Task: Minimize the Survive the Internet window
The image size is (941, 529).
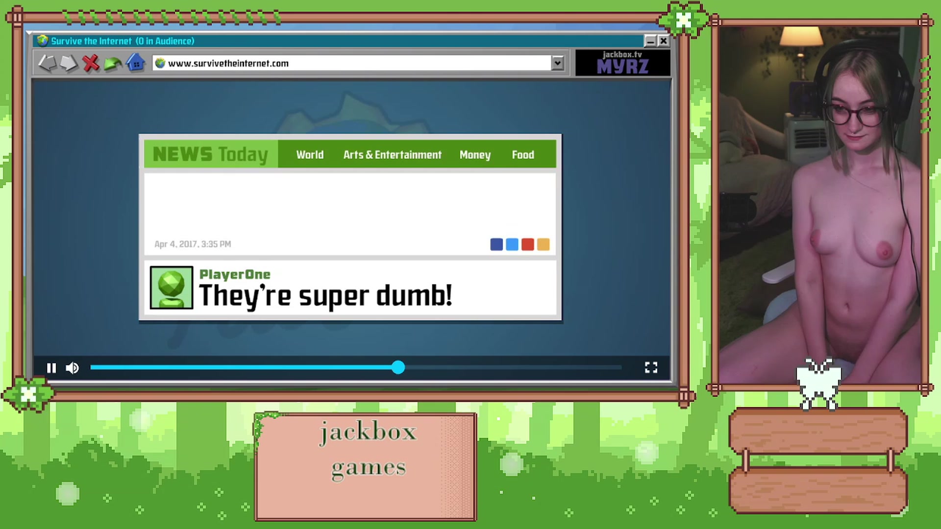Action: 650,41
